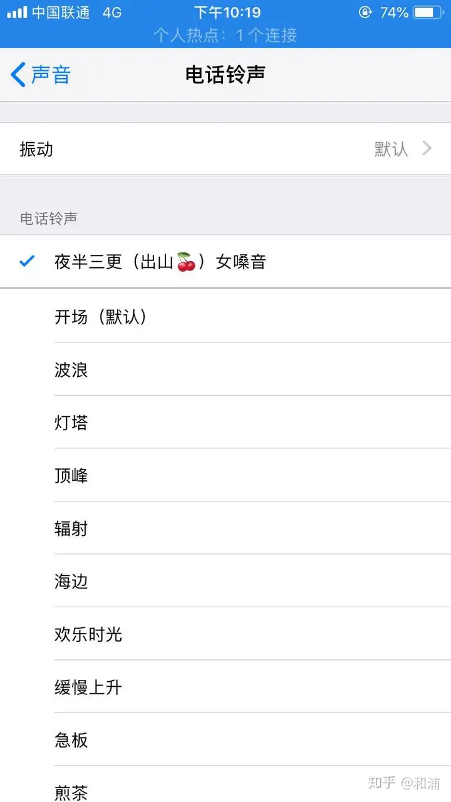Expand vibration options via gray chevron
This screenshot has width=451, height=802.
(427, 148)
